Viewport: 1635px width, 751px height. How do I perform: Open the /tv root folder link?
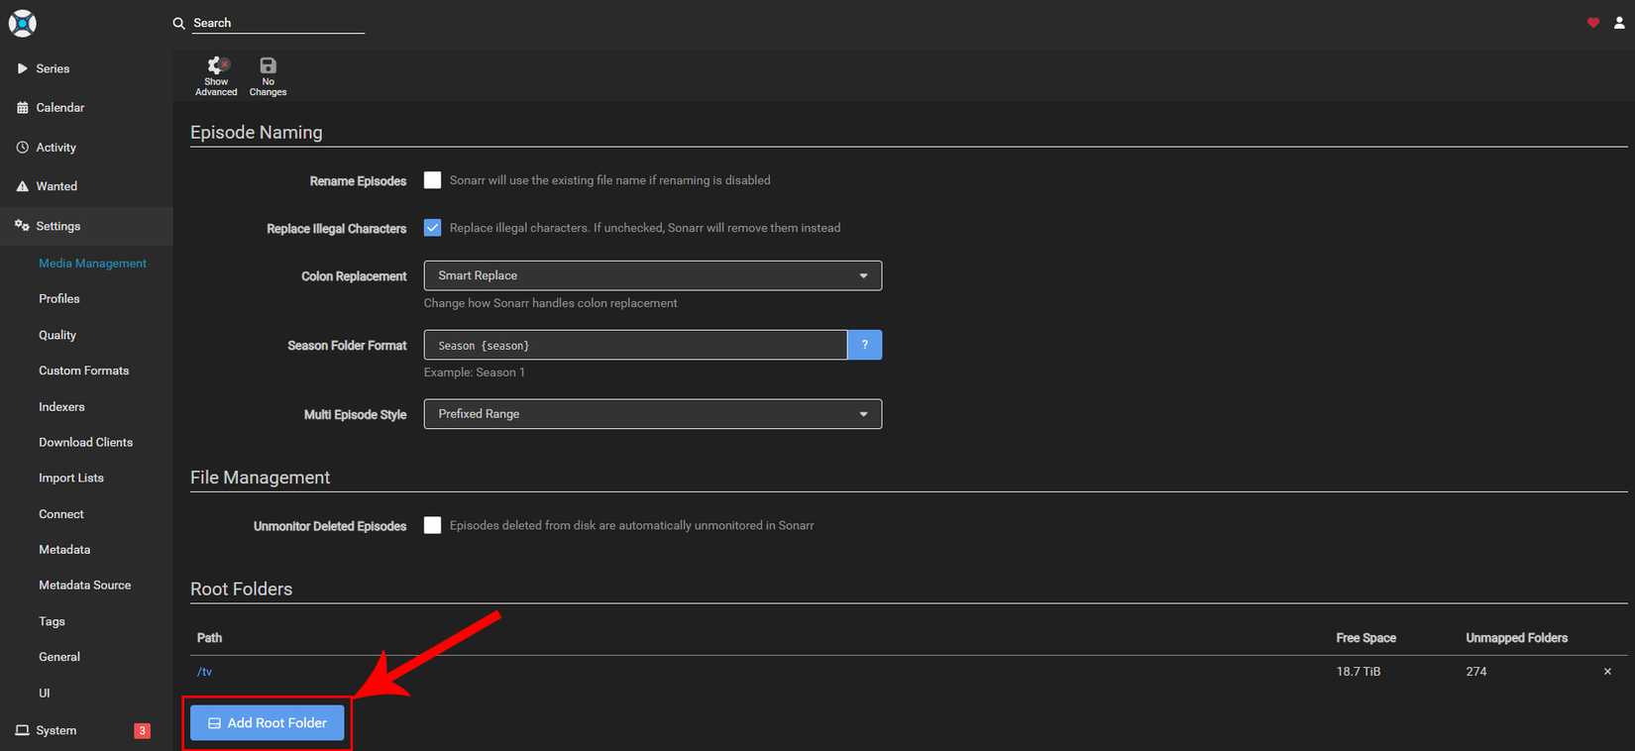[204, 672]
